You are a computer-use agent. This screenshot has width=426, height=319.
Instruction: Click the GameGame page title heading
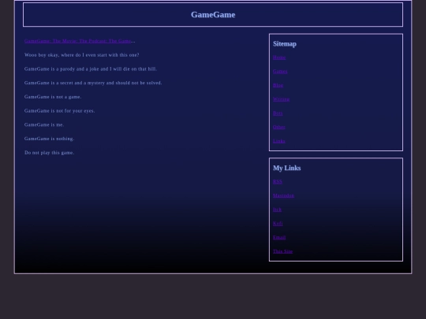point(213,15)
